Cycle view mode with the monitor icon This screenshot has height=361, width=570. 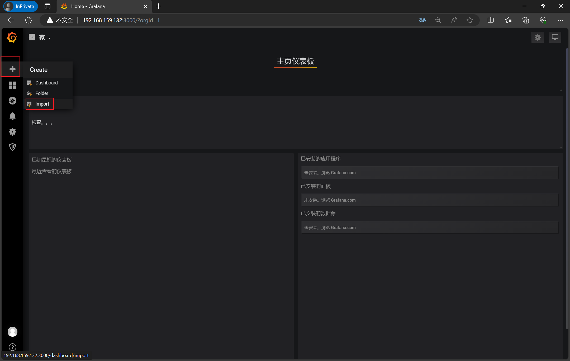[555, 37]
